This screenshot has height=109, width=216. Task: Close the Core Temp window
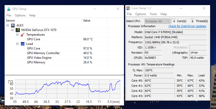[x=204, y=8]
